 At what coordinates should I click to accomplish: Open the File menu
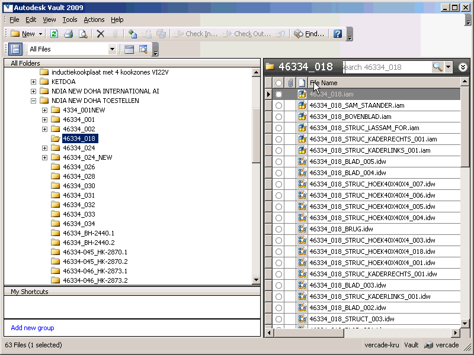point(14,20)
